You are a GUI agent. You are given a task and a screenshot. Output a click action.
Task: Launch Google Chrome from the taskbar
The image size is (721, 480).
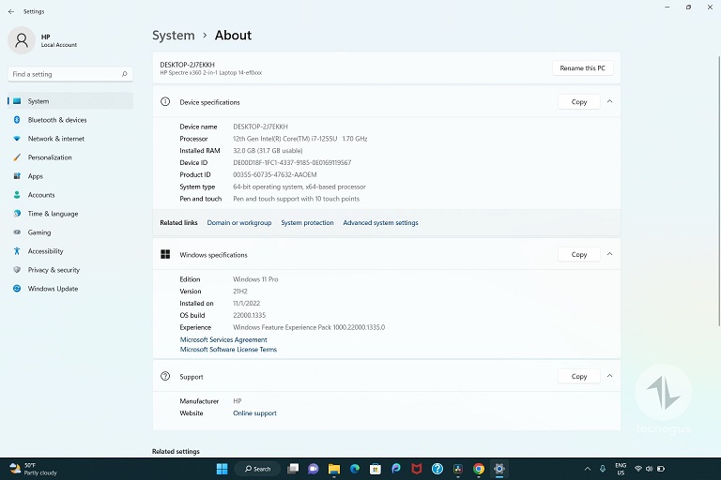(479, 469)
